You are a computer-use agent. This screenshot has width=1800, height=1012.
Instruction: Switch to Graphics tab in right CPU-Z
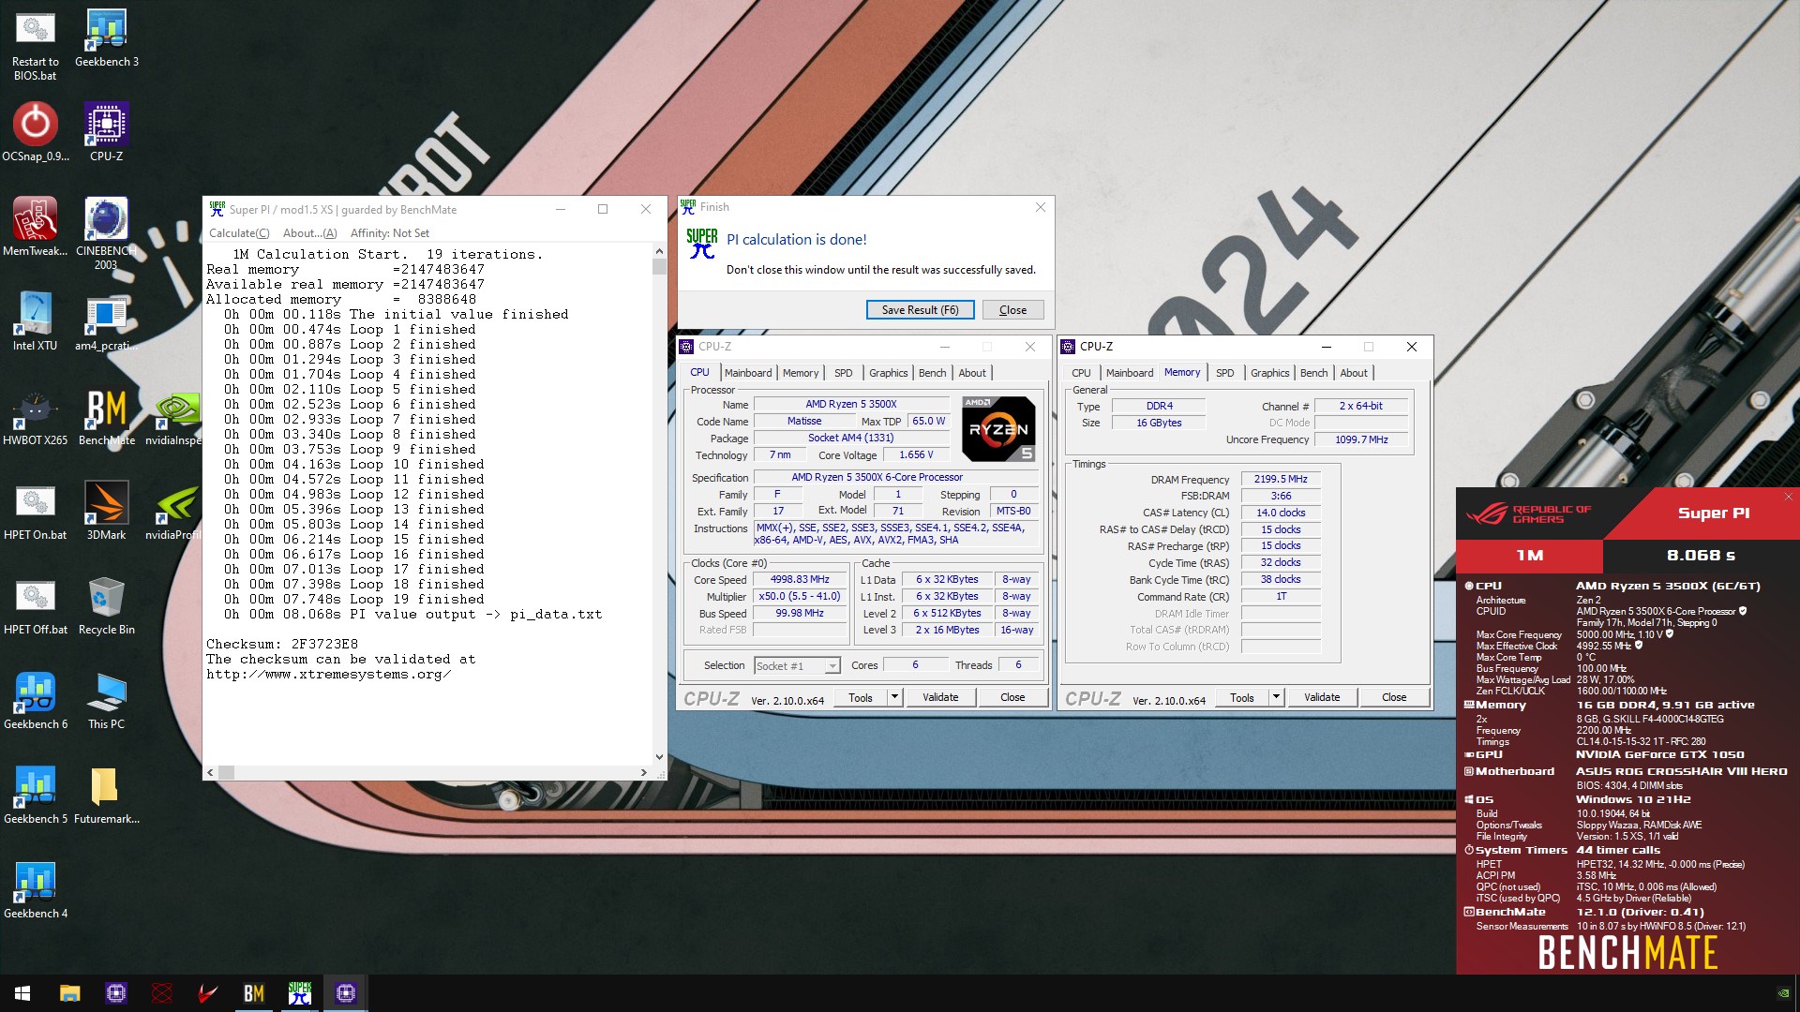(x=1269, y=373)
